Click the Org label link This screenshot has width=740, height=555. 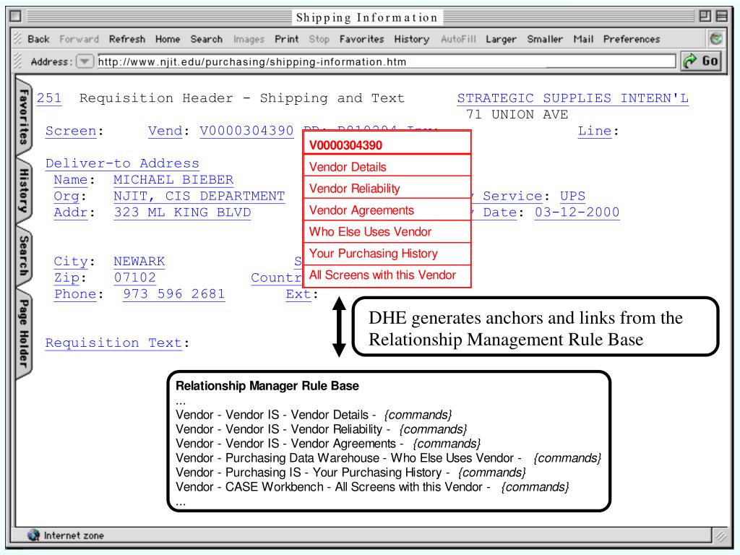(66, 196)
